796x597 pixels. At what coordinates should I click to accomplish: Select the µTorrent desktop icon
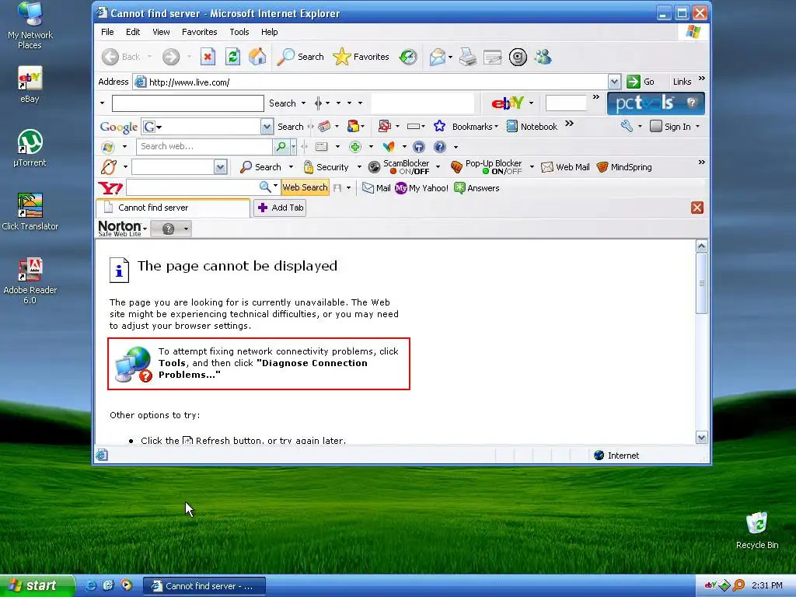pos(30,148)
